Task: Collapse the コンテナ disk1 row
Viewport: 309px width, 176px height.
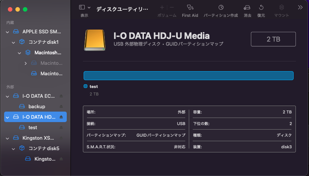Action: pyautogui.click(x=13, y=42)
